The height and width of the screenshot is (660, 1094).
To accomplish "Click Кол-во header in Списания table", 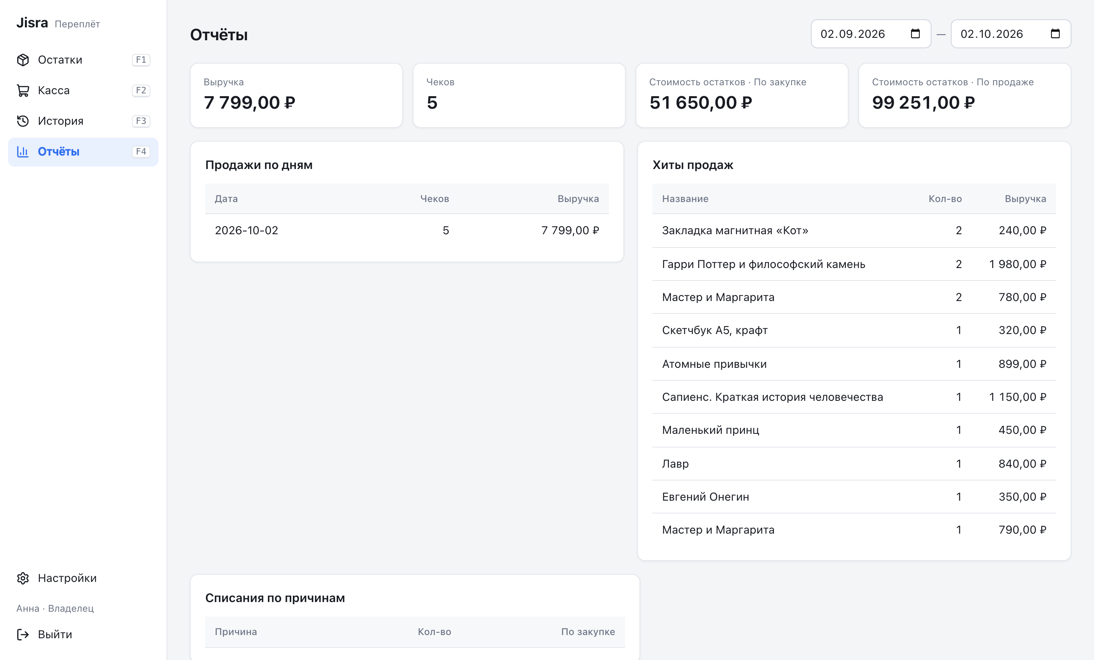I will point(434,631).
